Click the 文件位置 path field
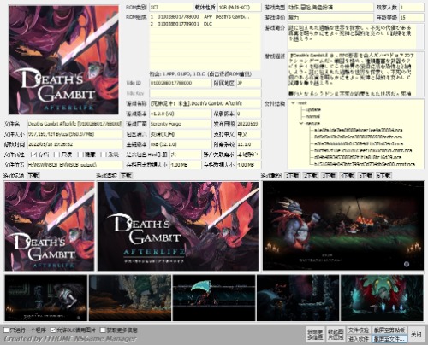Viewport: 428px width, 345px height. coord(75,165)
